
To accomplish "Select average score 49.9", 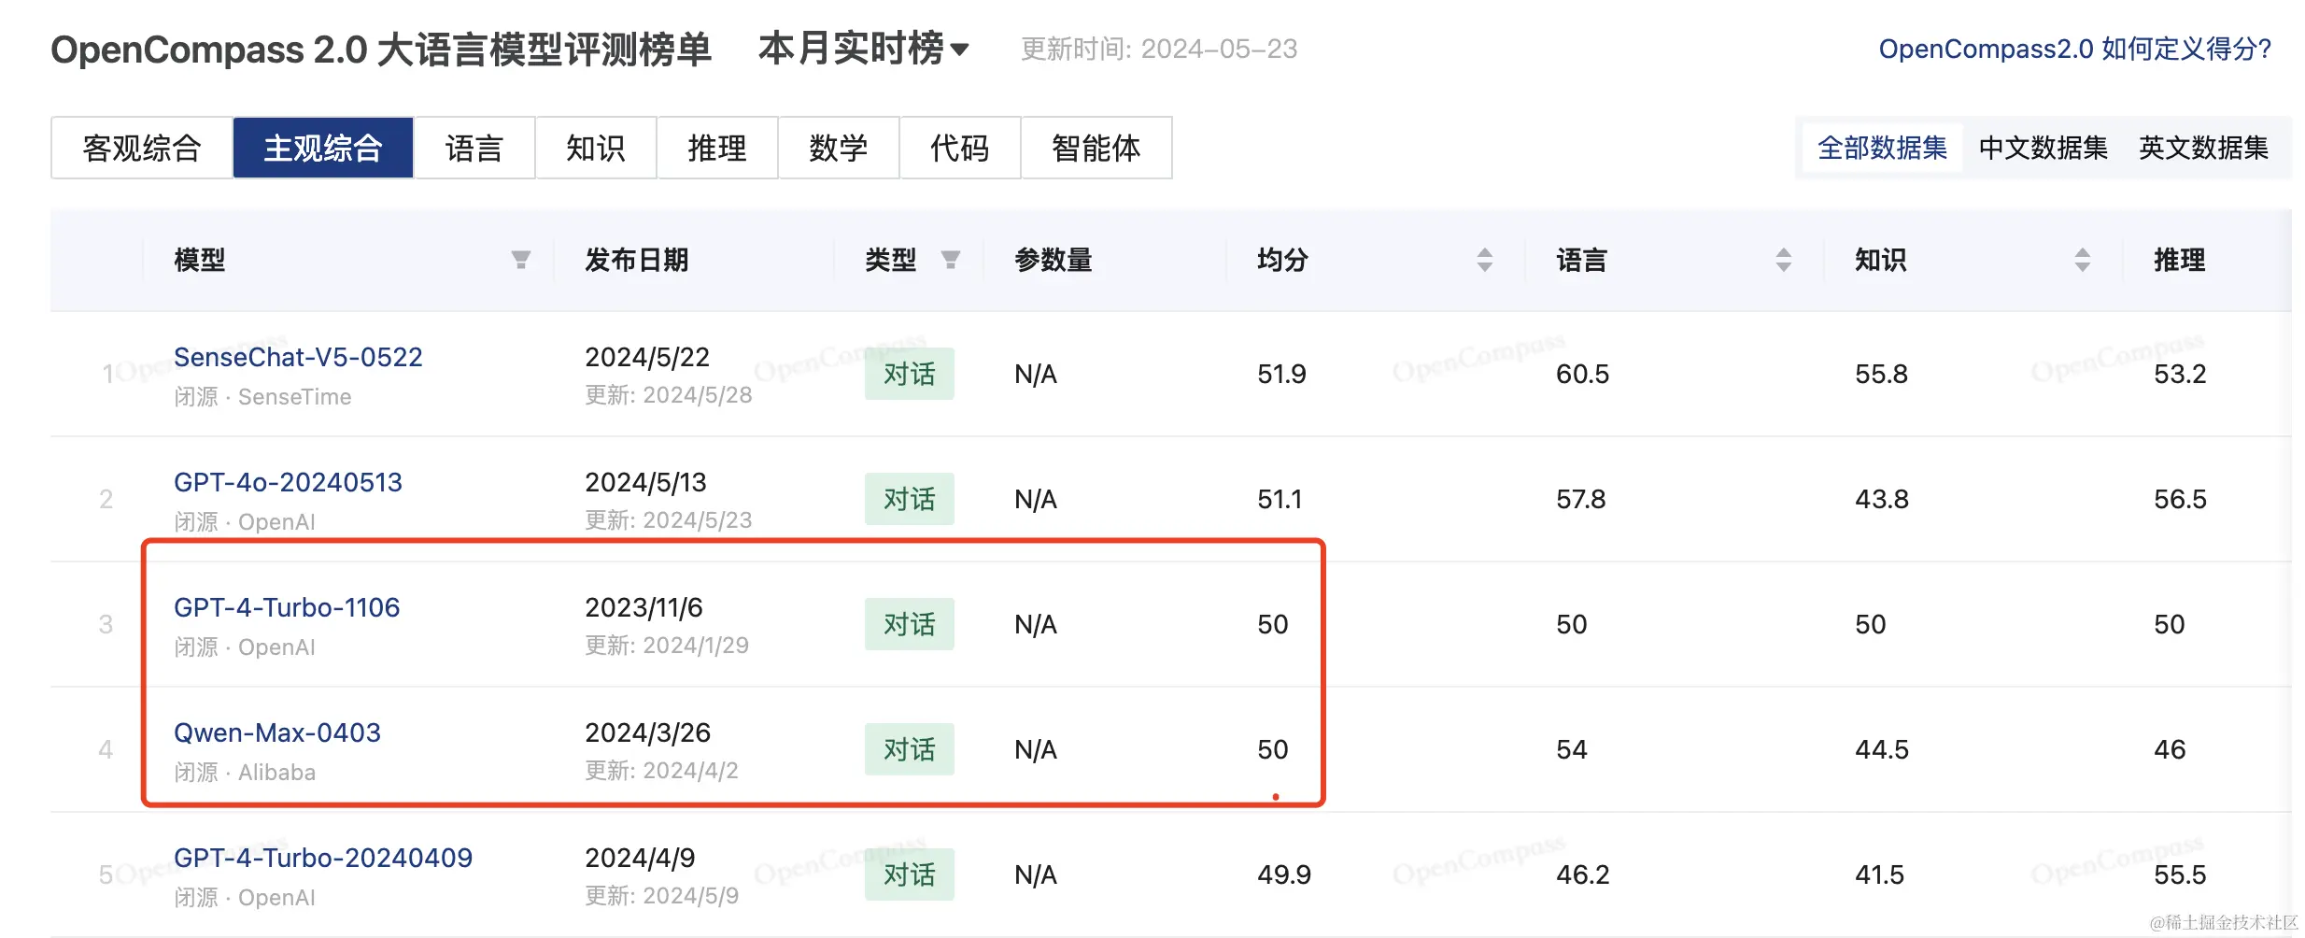I will [x=1284, y=874].
